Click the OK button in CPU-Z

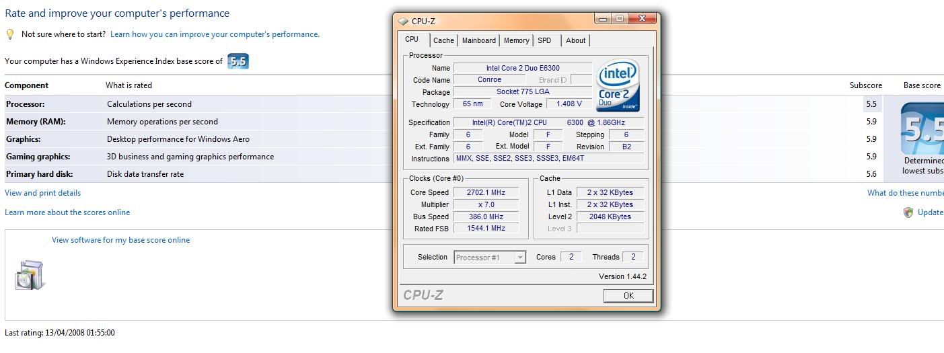(x=628, y=296)
